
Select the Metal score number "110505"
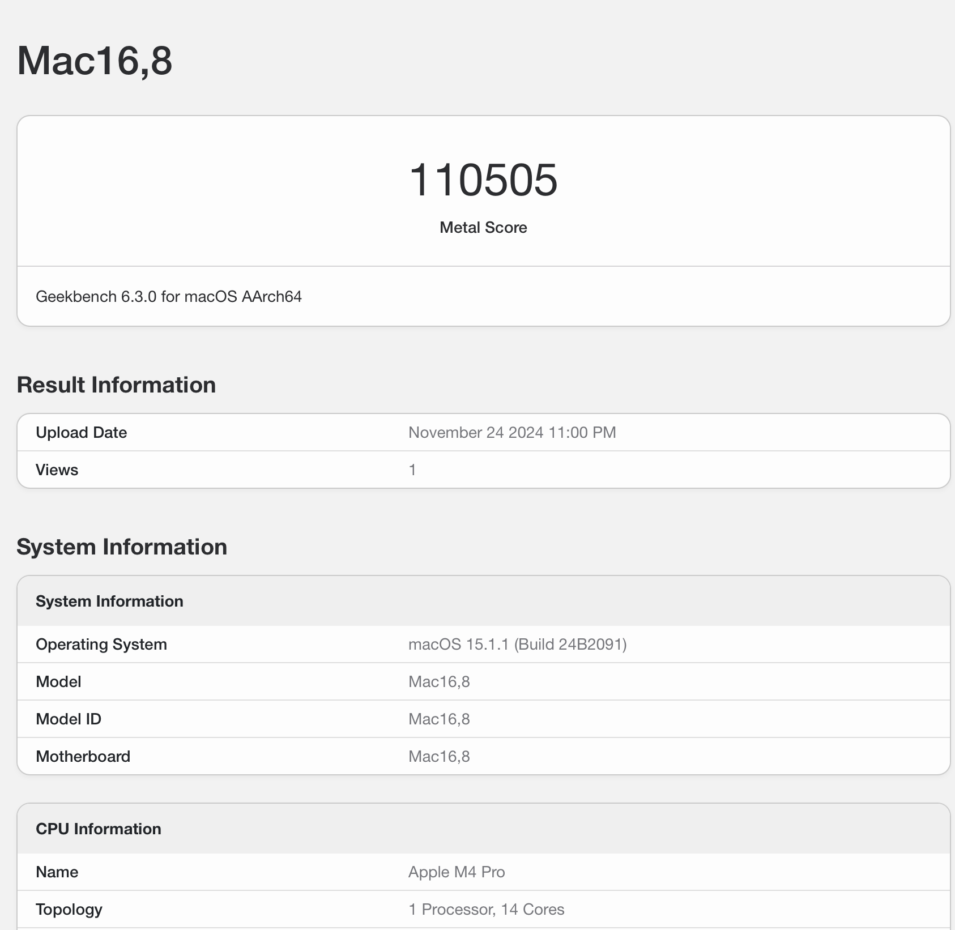[x=483, y=180]
